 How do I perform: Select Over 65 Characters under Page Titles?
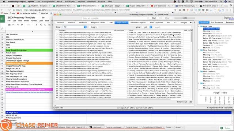coord(218,36)
